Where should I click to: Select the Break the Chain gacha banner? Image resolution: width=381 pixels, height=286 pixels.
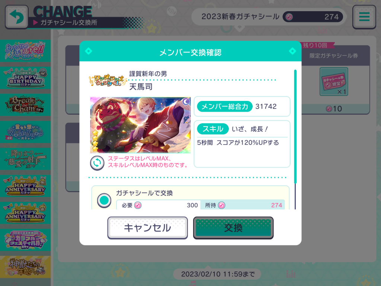tap(25, 105)
